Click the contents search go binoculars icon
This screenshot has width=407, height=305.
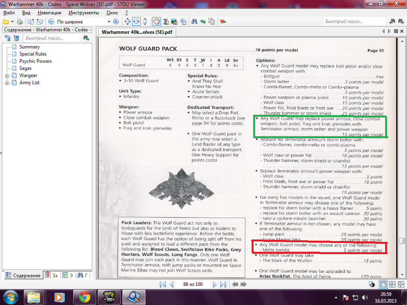pos(86,38)
